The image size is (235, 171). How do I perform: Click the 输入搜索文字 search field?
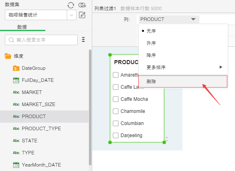(41, 40)
